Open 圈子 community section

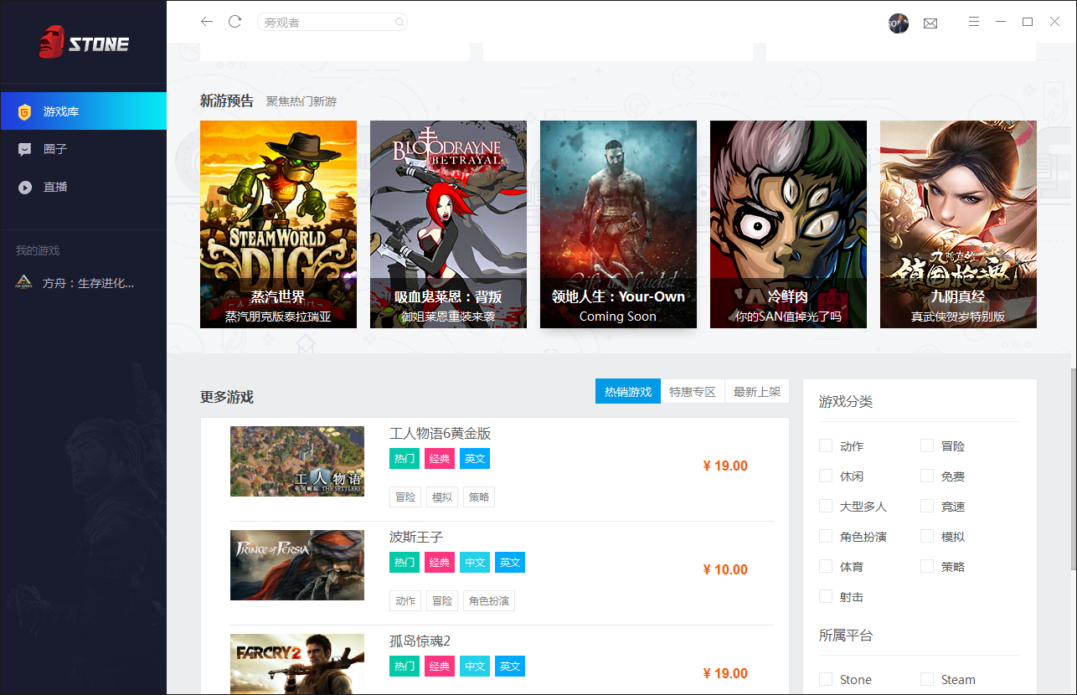click(x=55, y=149)
